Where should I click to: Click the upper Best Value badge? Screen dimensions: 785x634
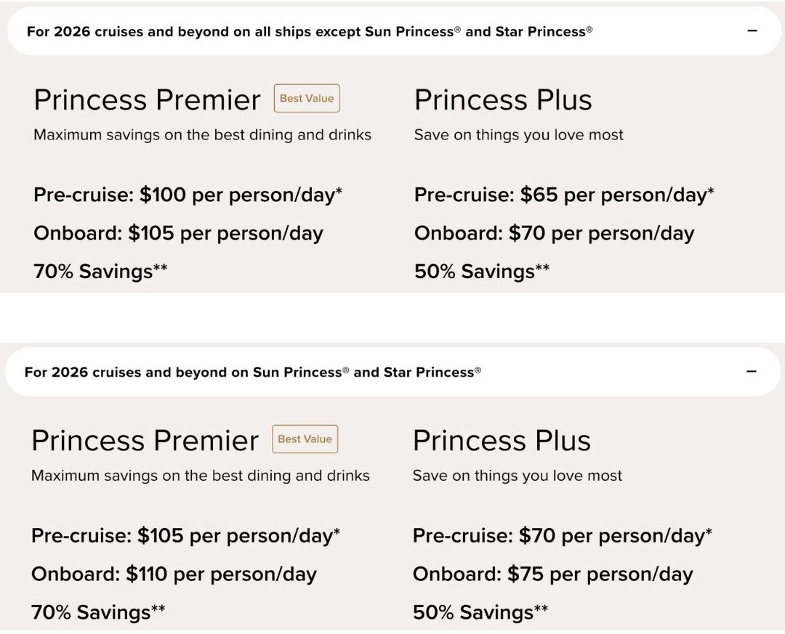point(307,99)
